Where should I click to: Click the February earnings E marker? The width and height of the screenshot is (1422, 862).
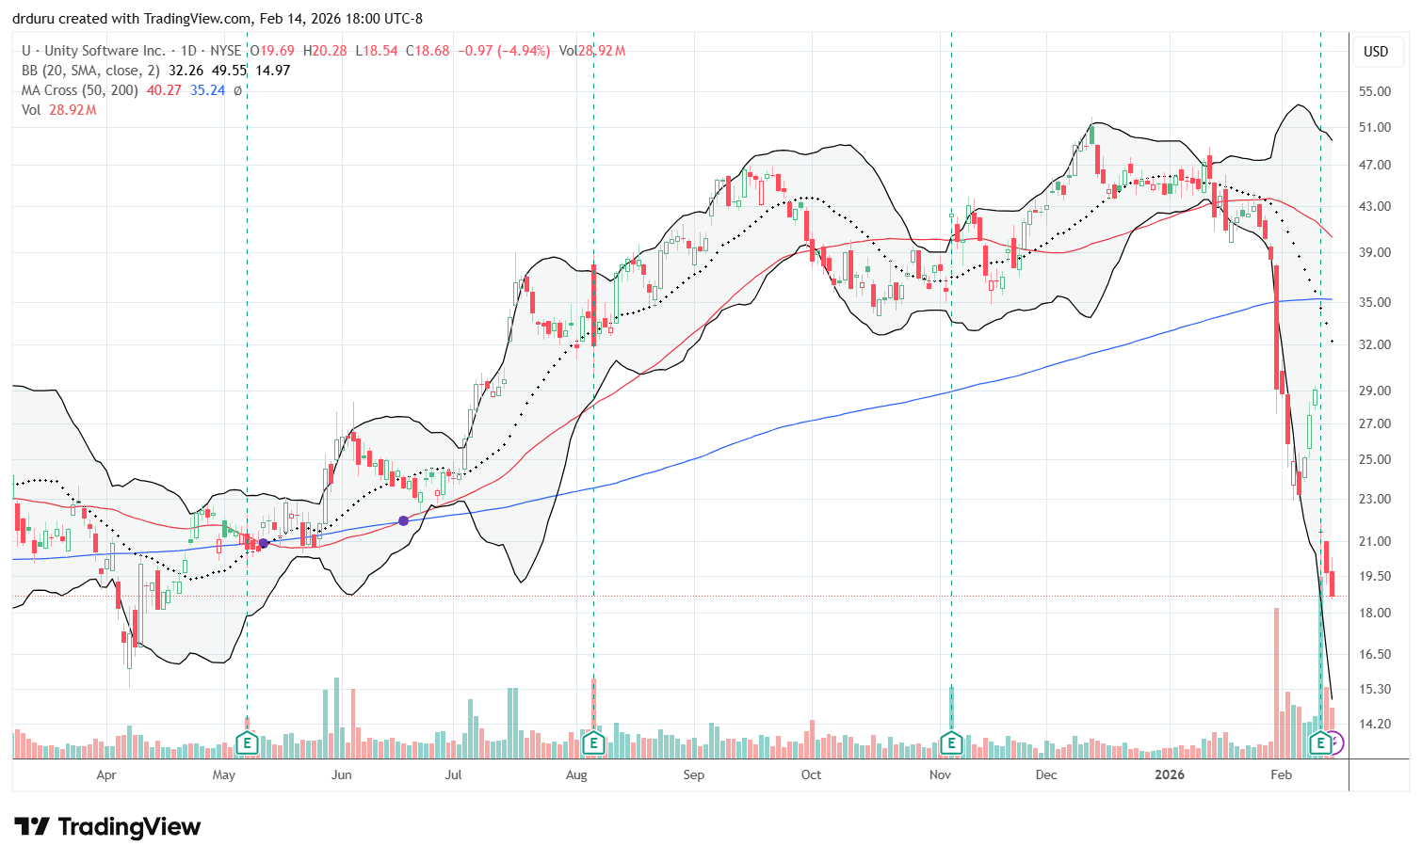1320,743
